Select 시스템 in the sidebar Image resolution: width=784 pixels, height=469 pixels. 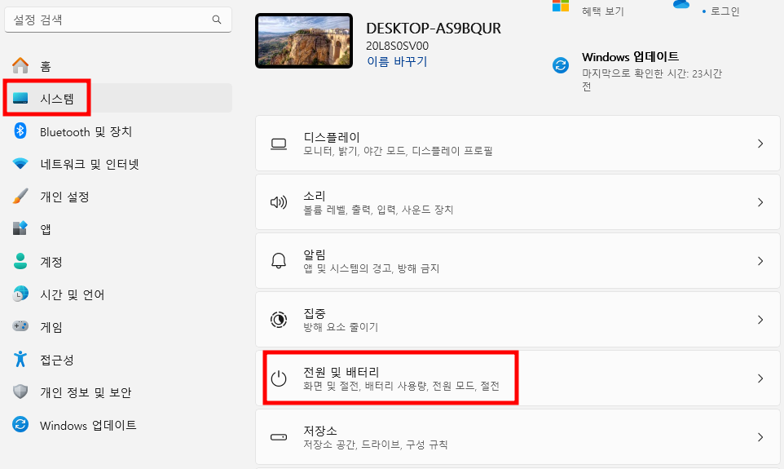[x=57, y=99]
